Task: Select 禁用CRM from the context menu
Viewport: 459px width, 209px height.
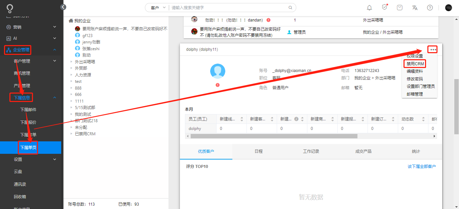Action: (x=415, y=64)
